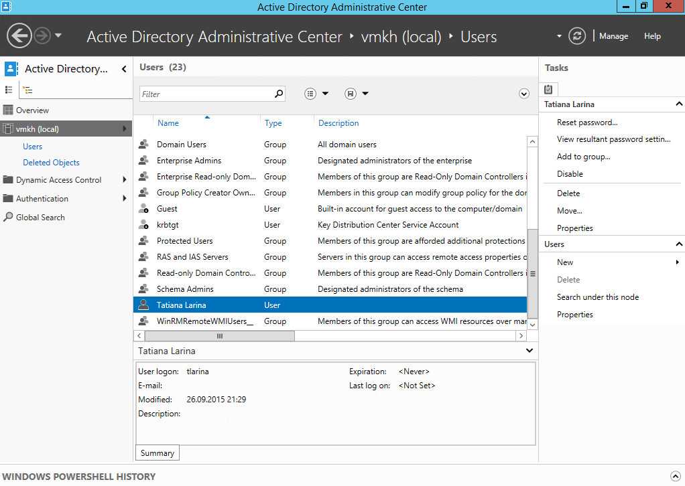Collapse the Tatiana Larina tasks section
Viewport: 685px width, 486px height.
tap(678, 104)
